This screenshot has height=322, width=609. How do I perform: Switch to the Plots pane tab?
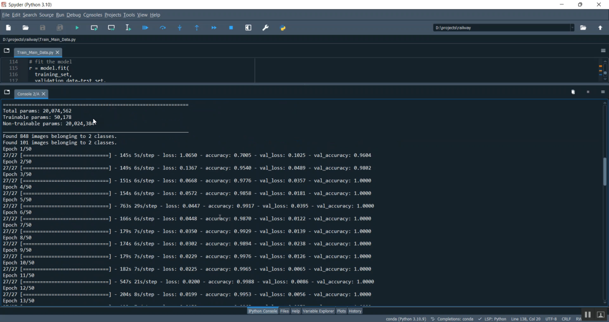[341, 311]
